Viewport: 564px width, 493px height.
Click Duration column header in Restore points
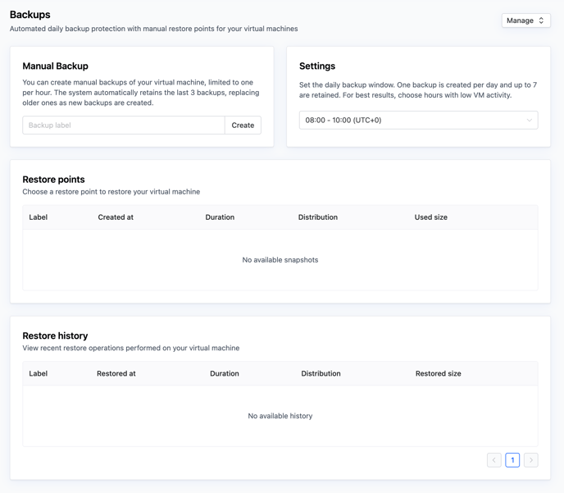(x=220, y=217)
